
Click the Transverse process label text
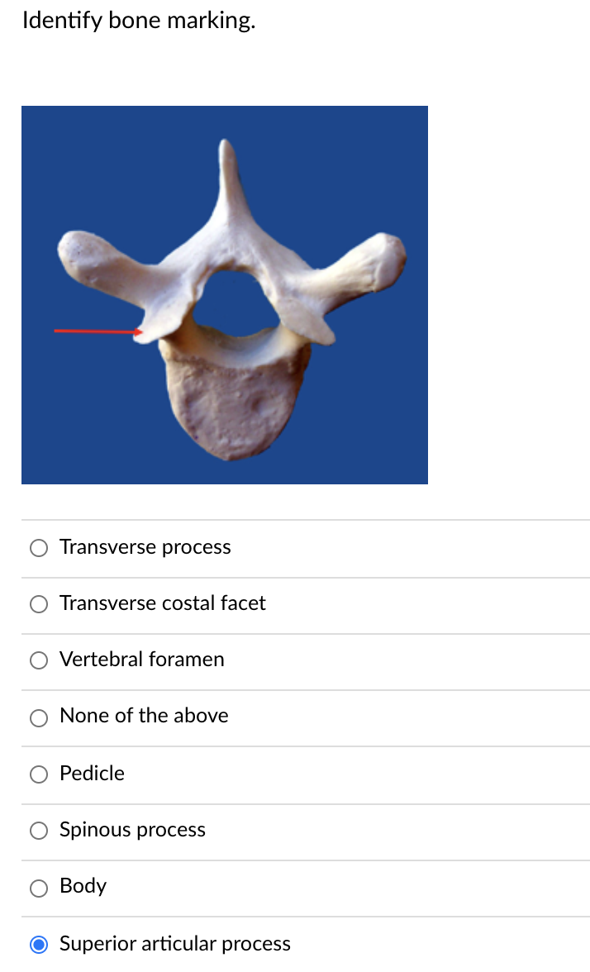145,547
